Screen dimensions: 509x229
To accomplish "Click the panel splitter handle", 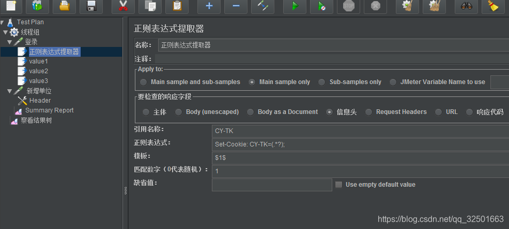I will [x=126, y=191].
